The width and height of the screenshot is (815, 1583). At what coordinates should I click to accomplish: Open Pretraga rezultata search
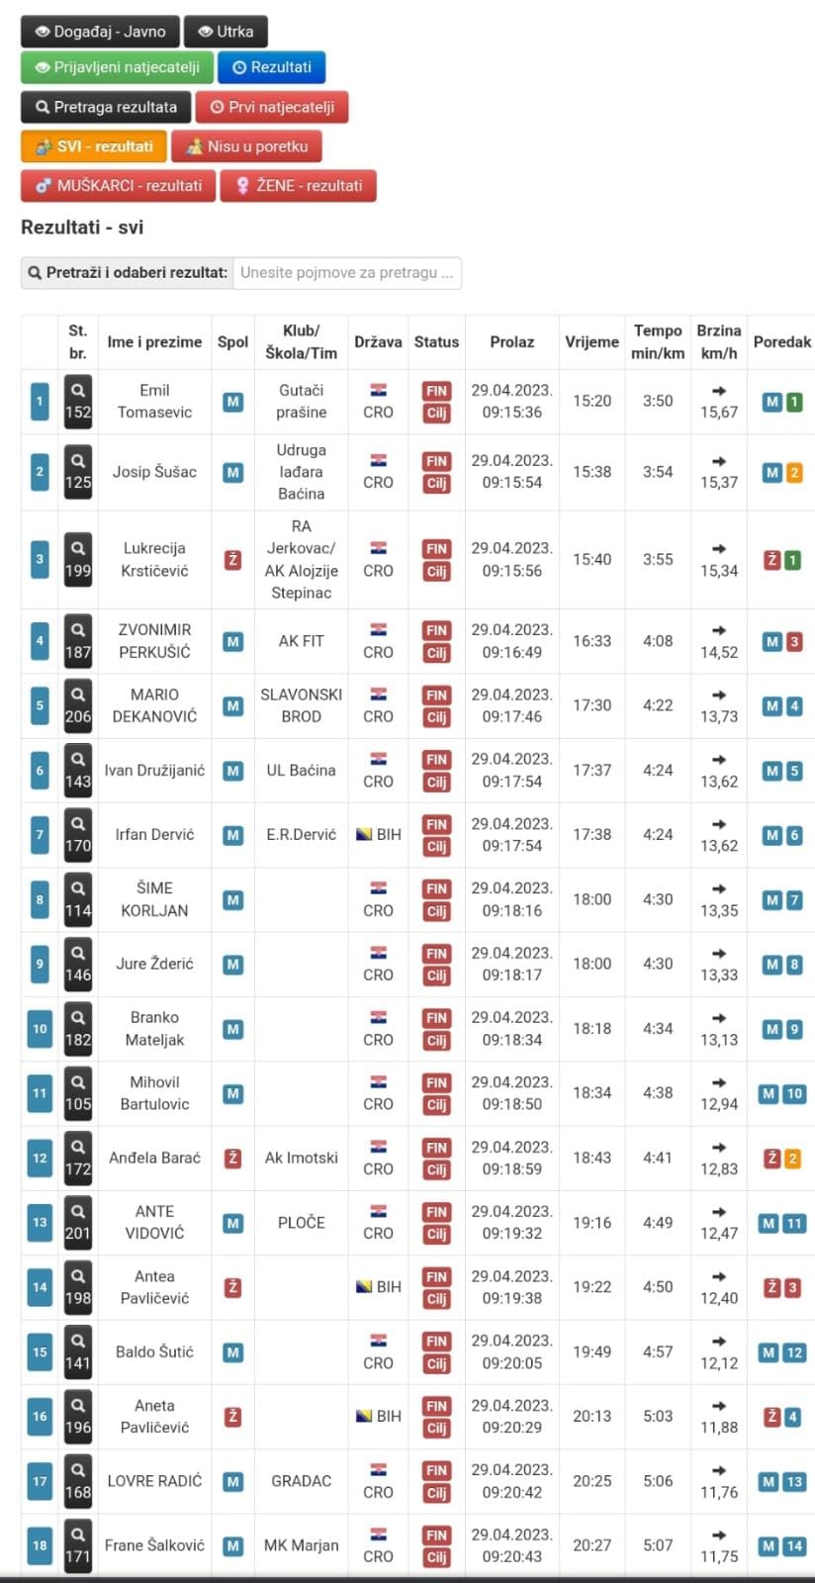pyautogui.click(x=106, y=107)
